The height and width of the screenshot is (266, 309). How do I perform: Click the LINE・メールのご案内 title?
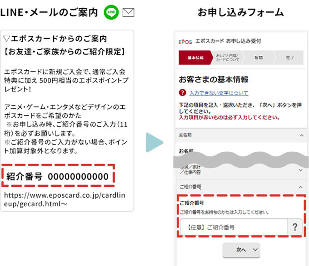click(49, 12)
